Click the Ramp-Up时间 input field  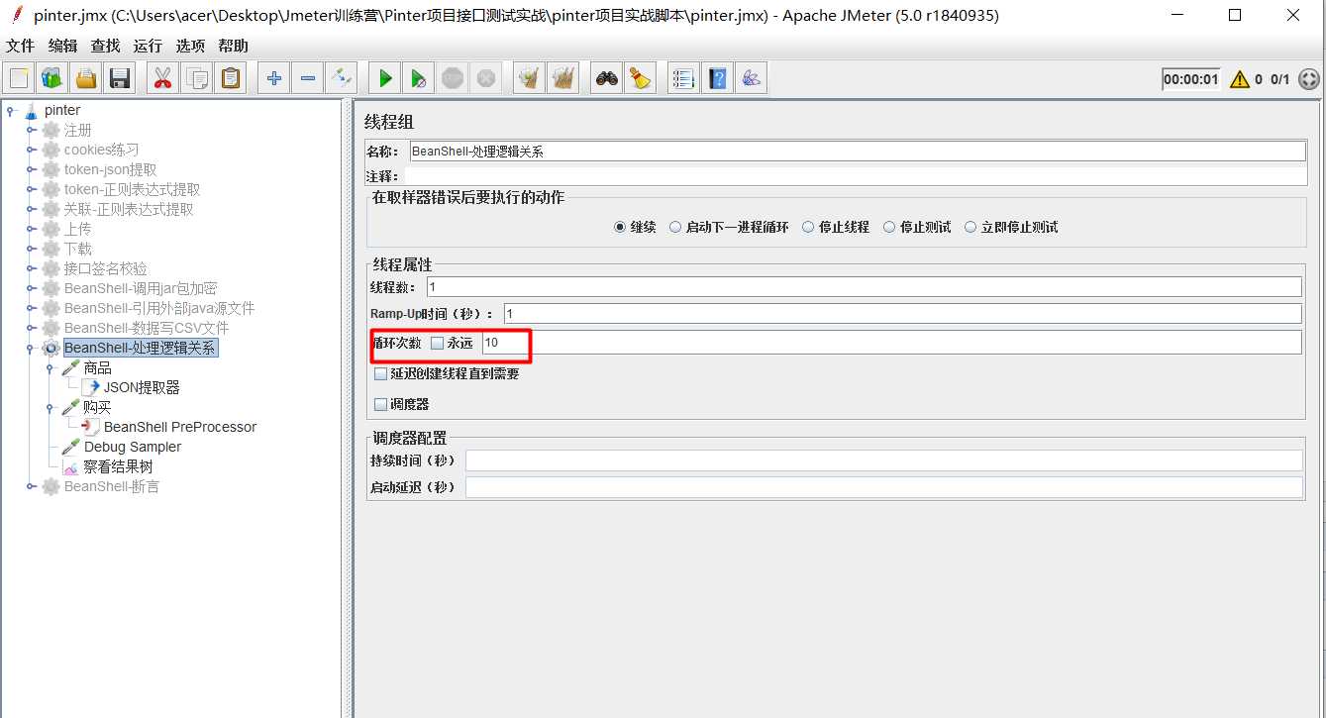(902, 314)
